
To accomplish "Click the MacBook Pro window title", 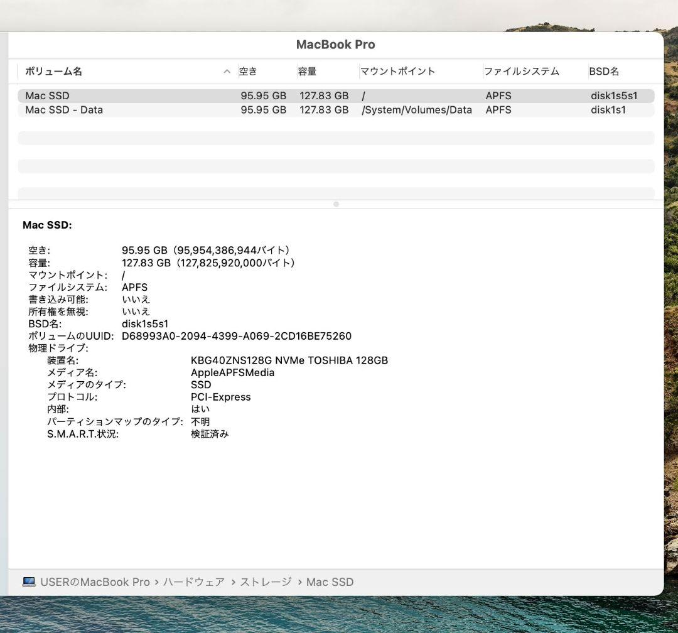I will (336, 44).
